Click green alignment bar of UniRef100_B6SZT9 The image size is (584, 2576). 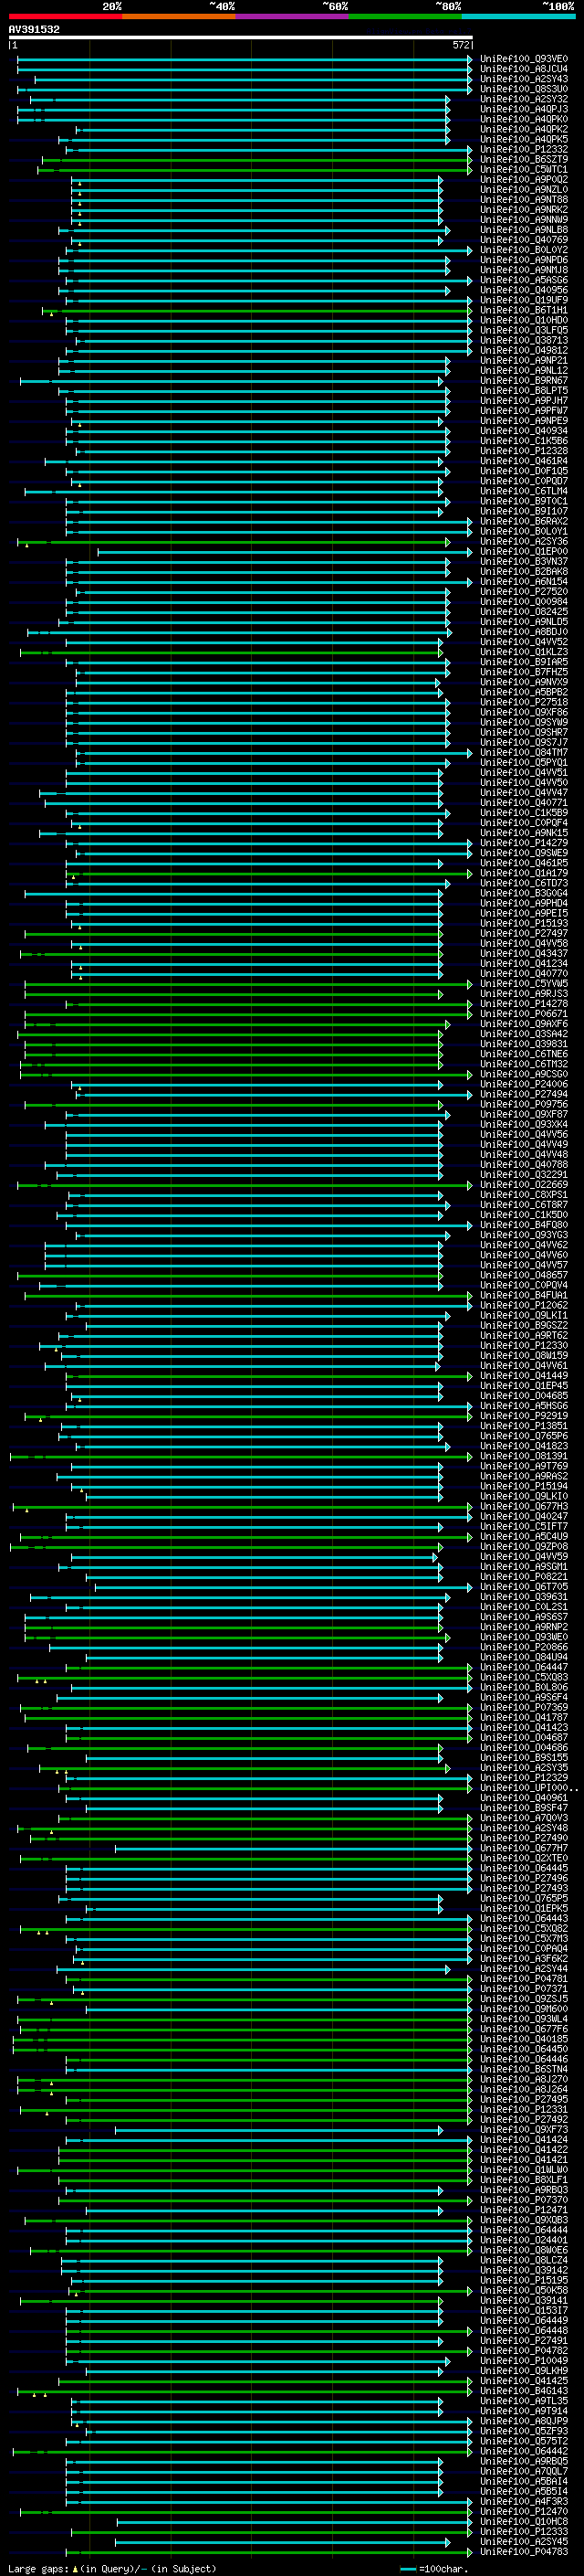[x=256, y=159]
